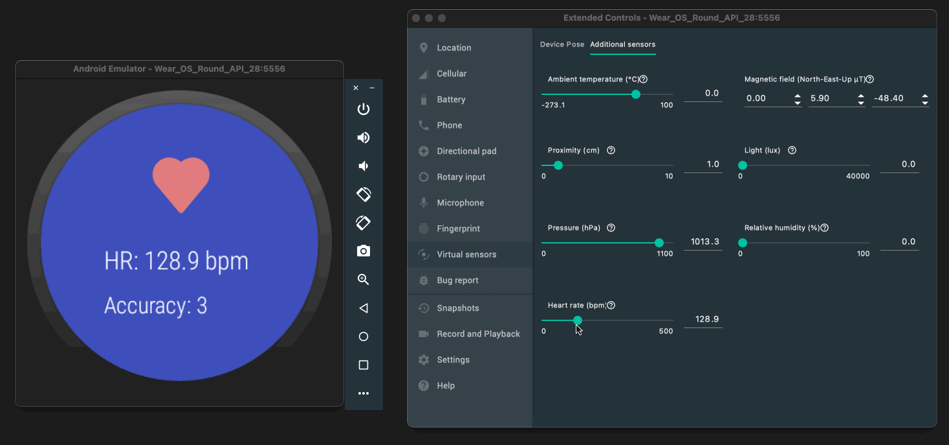Raise volume with the volume up icon
949x445 pixels.
(x=364, y=138)
